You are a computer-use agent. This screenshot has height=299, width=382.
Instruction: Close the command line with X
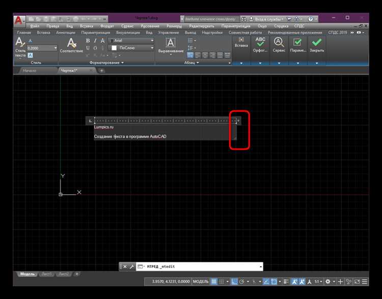click(125, 266)
